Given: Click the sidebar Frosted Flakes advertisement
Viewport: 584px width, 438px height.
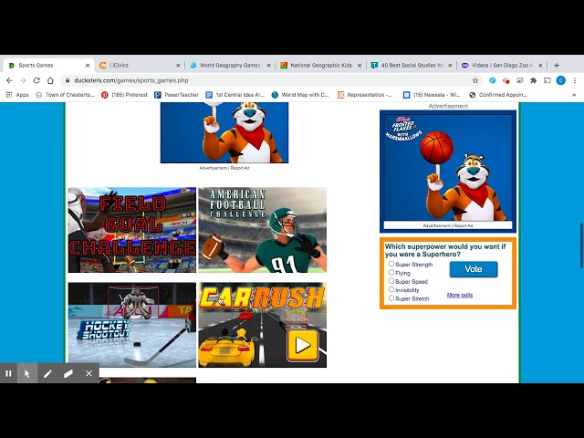Looking at the screenshot, I should 448,168.
